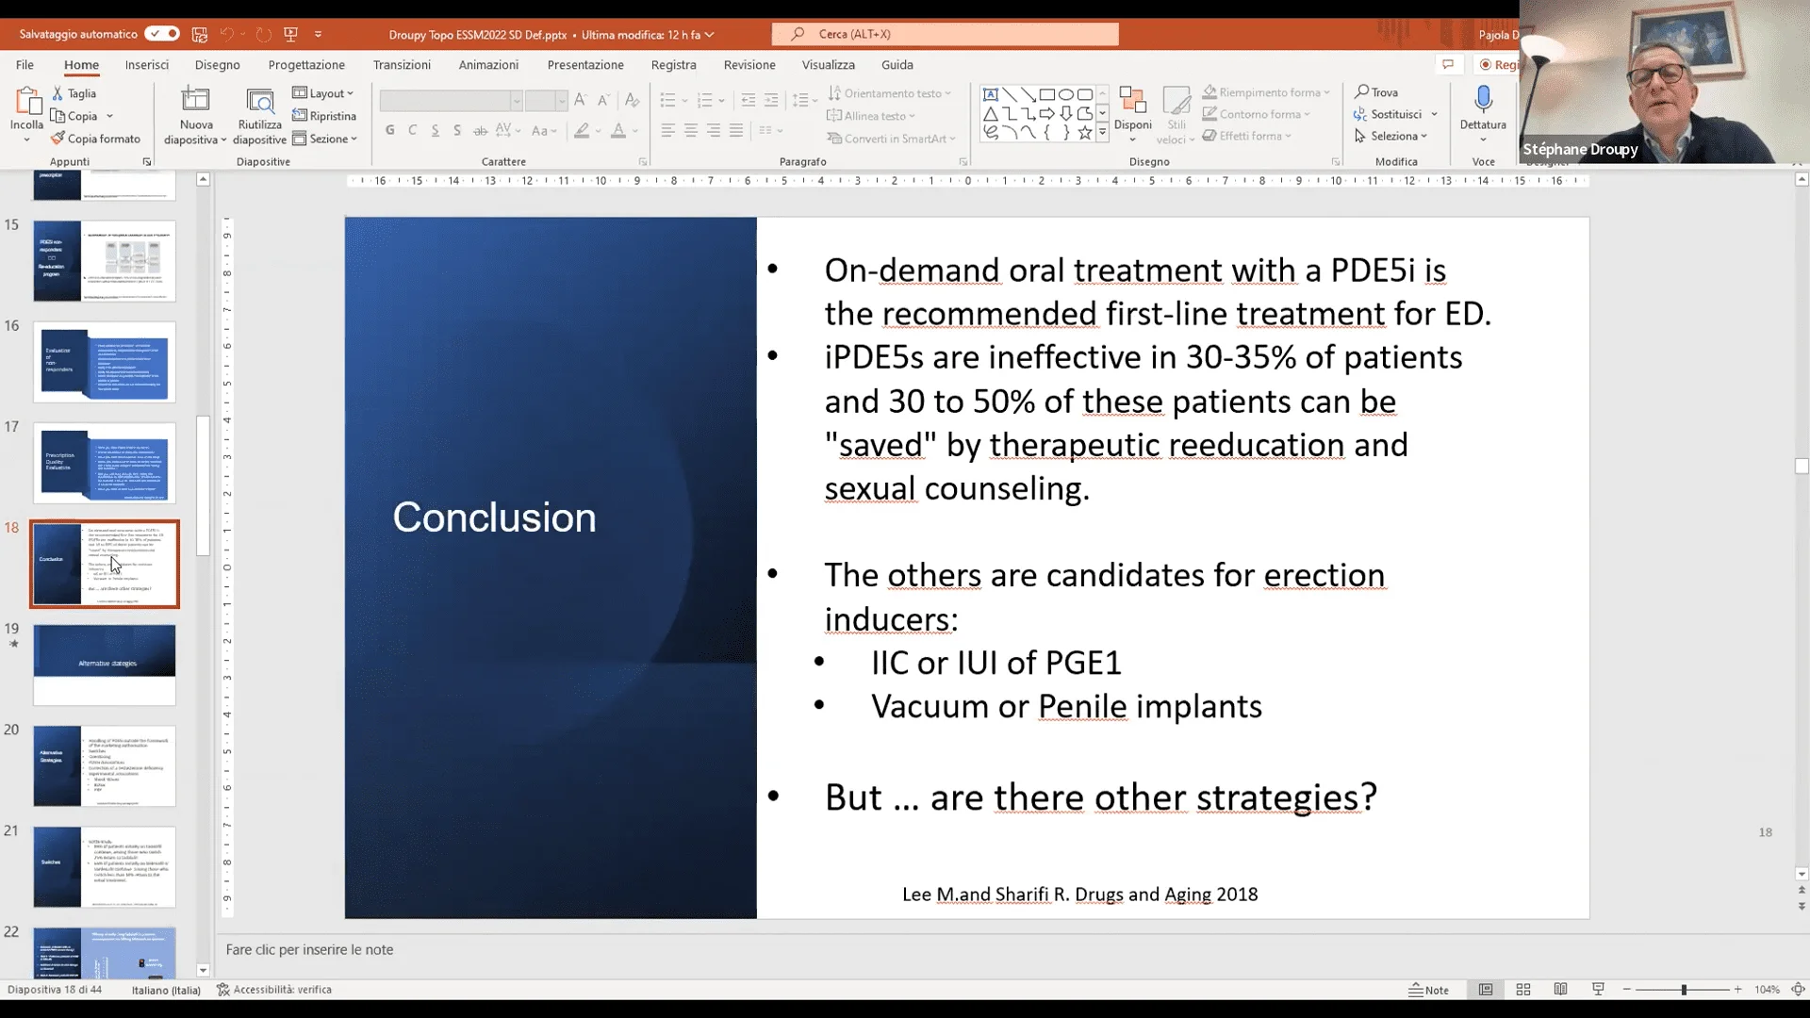The height and width of the screenshot is (1018, 1810).
Task: Click the Disponi (Arrange) icon
Action: pyautogui.click(x=1132, y=101)
